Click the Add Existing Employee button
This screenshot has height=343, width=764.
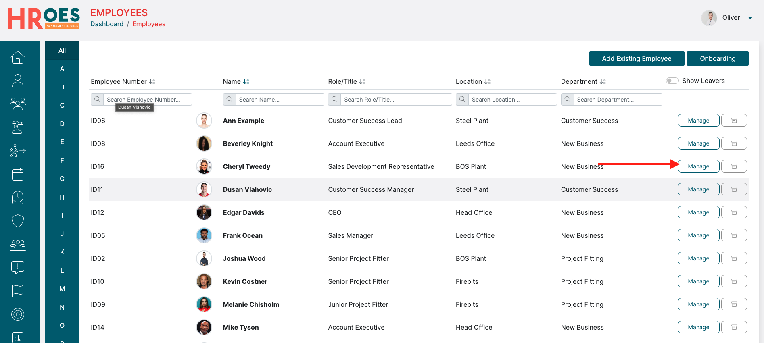coord(637,58)
